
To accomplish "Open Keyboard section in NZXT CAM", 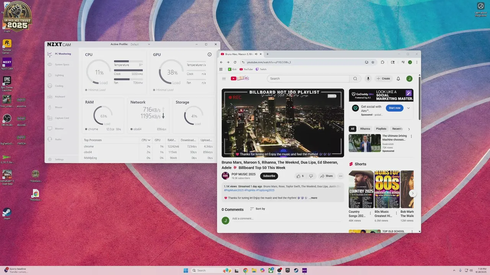I will [57, 97].
